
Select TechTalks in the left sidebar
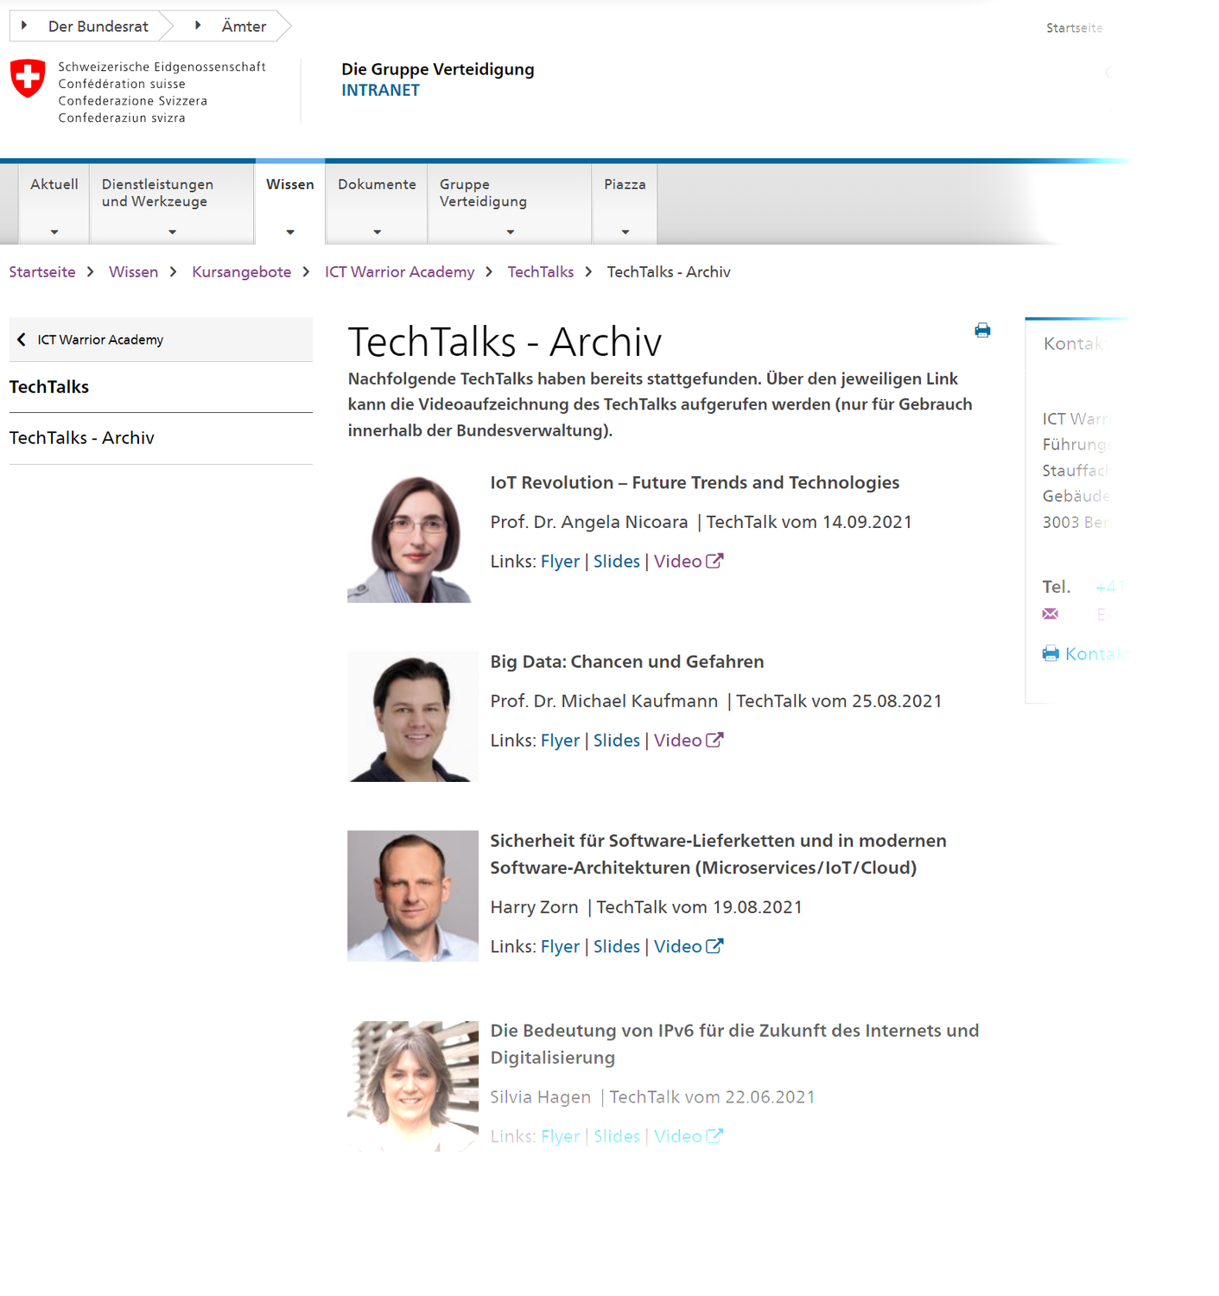[49, 387]
